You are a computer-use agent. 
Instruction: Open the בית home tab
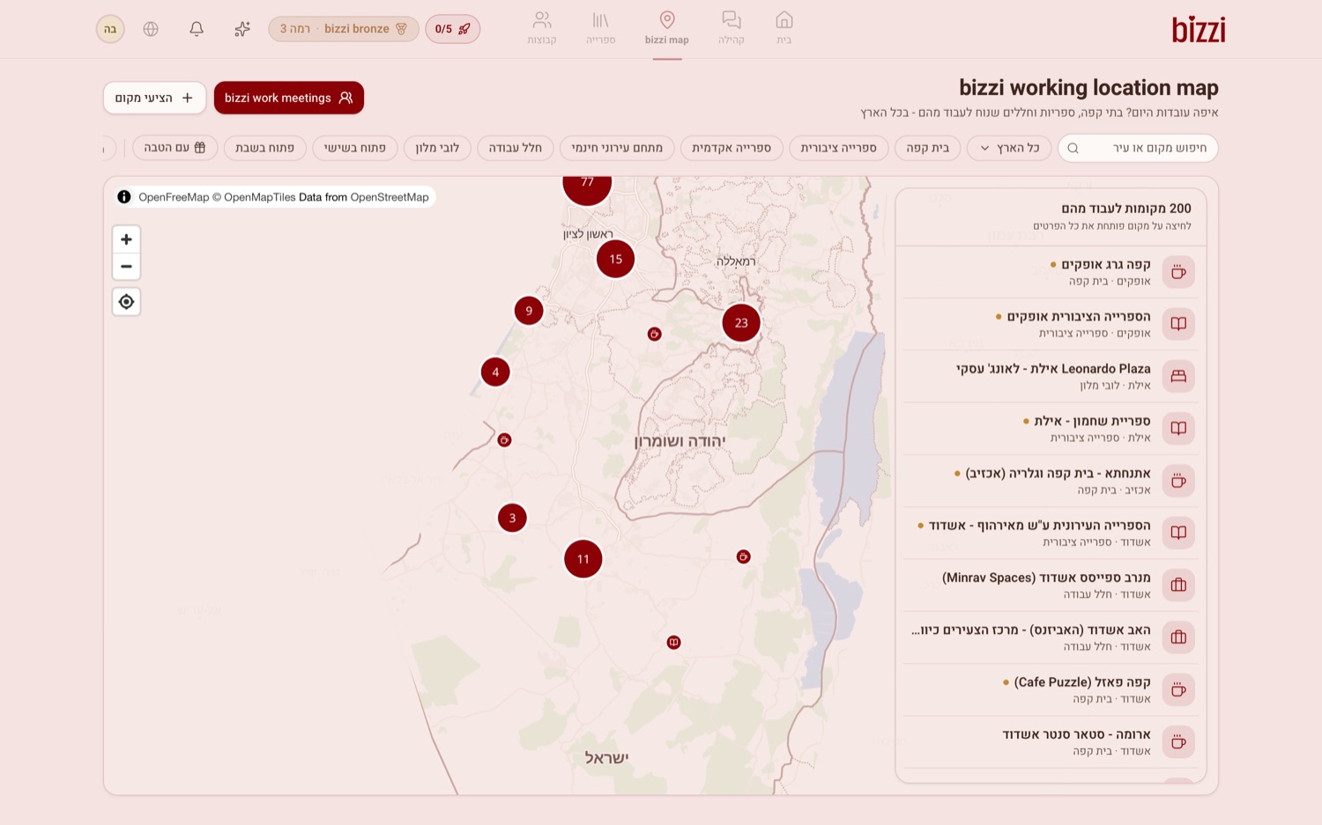(784, 28)
